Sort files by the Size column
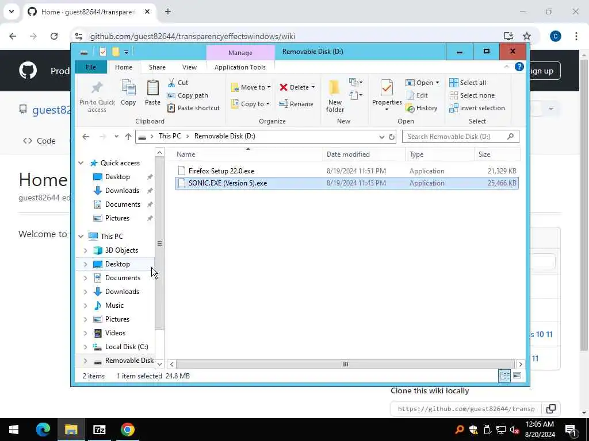Screen dimensions: 589x441 498,154
